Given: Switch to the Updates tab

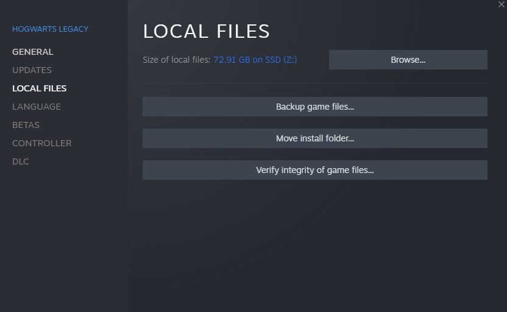Looking at the screenshot, I should coord(32,70).
